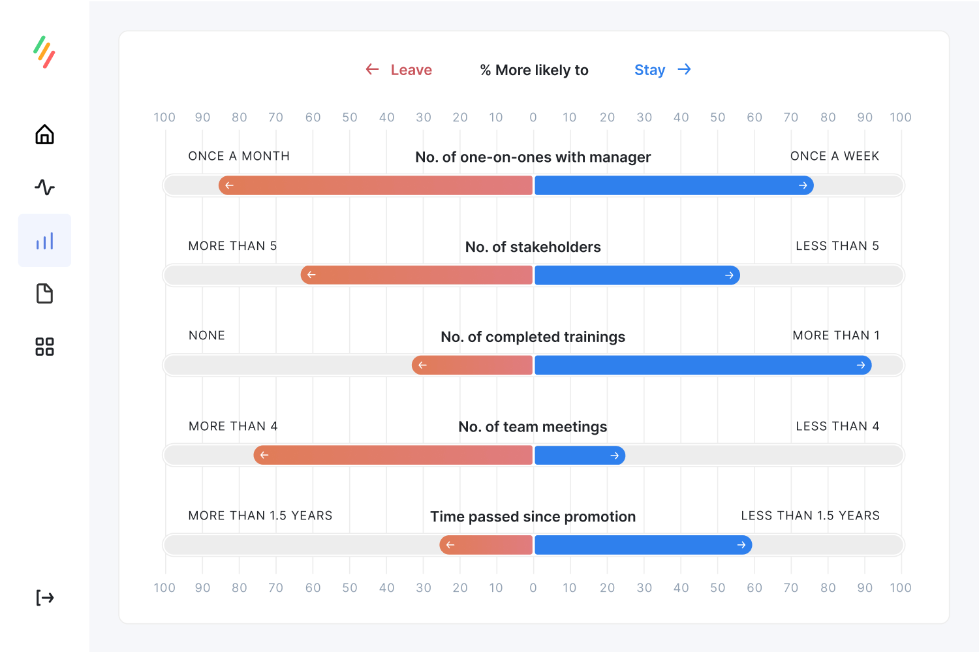Image resolution: width=979 pixels, height=652 pixels.
Task: Click the '% More likely to' title
Action: [x=533, y=69]
